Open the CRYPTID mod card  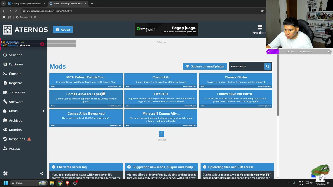pyautogui.click(x=161, y=98)
